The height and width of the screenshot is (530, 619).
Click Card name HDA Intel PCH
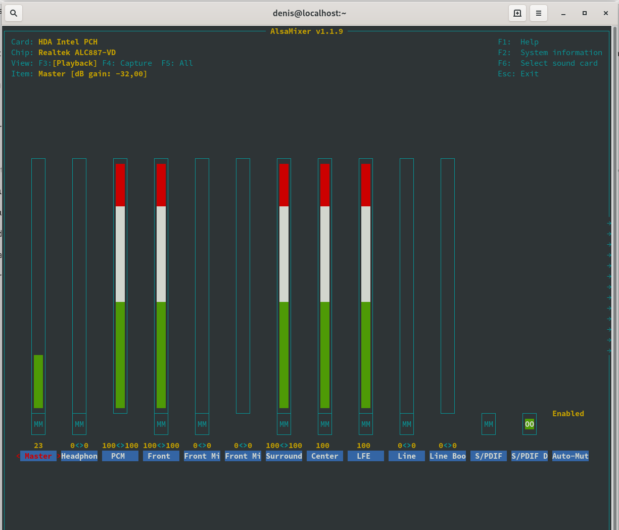[x=68, y=42]
